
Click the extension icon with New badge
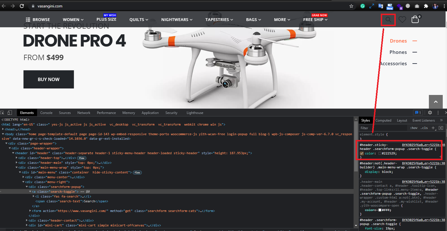[x=389, y=6]
